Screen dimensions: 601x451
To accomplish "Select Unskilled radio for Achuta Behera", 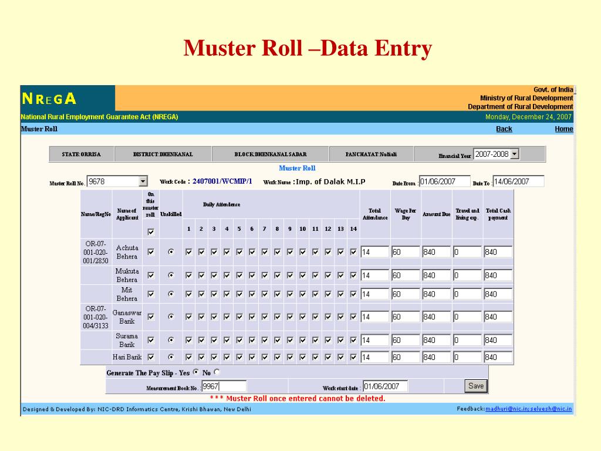I will coord(171,251).
